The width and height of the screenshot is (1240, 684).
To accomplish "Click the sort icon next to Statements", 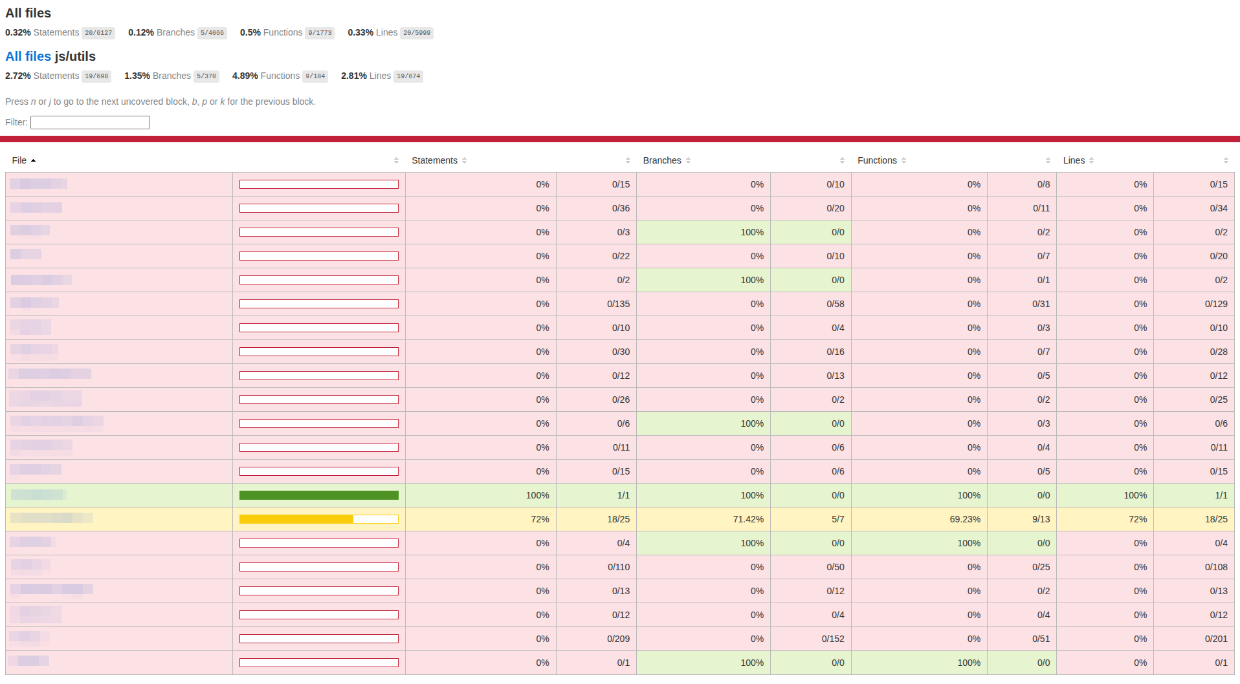I will pos(464,160).
